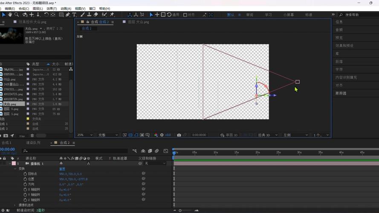This screenshot has height=213, width=379.
Task: Click the 重置 reset link for transform
Action: click(x=62, y=169)
